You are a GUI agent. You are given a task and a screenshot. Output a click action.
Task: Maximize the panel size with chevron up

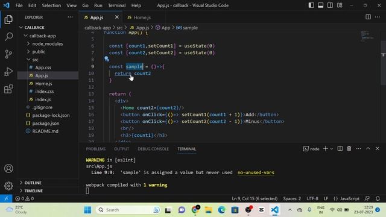click(x=368, y=148)
